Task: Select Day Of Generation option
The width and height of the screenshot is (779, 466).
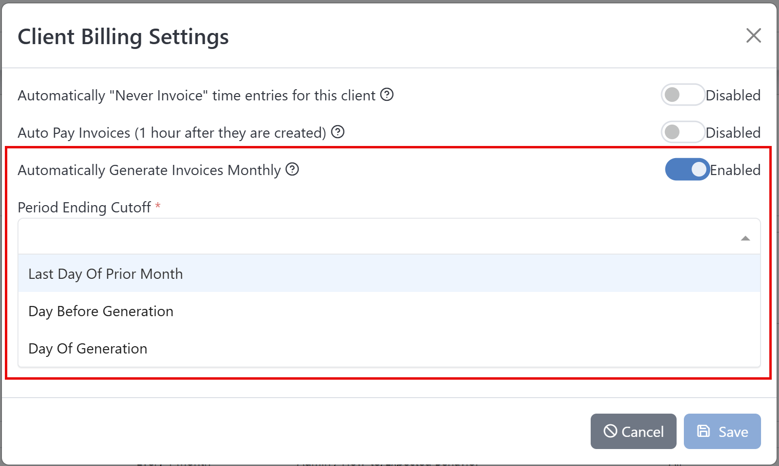Action: pyautogui.click(x=88, y=348)
